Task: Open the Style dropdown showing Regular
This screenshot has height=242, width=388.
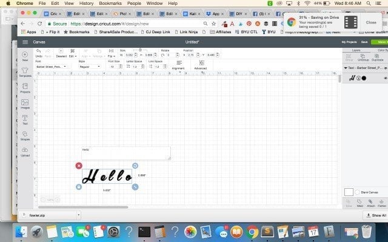Action: [90, 67]
